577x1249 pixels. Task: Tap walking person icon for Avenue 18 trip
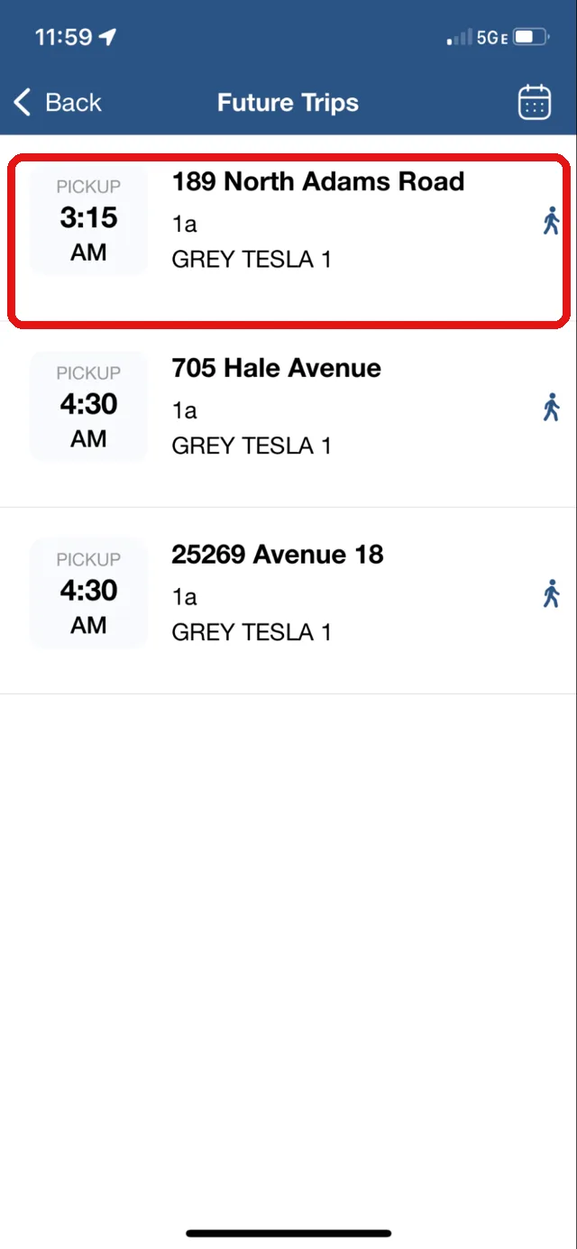(x=552, y=593)
